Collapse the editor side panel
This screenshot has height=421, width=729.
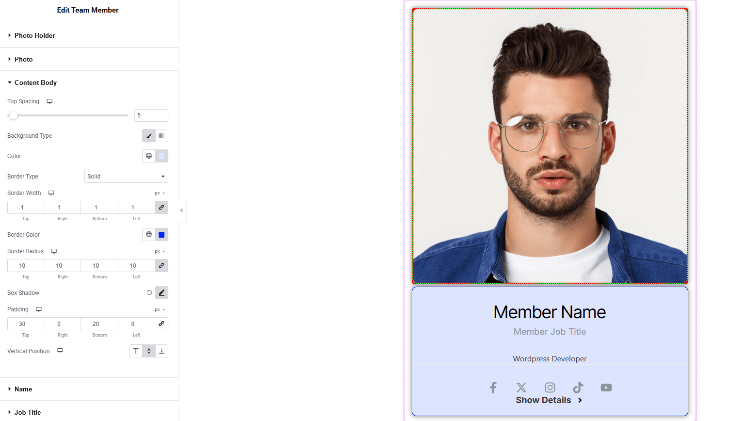[181, 210]
